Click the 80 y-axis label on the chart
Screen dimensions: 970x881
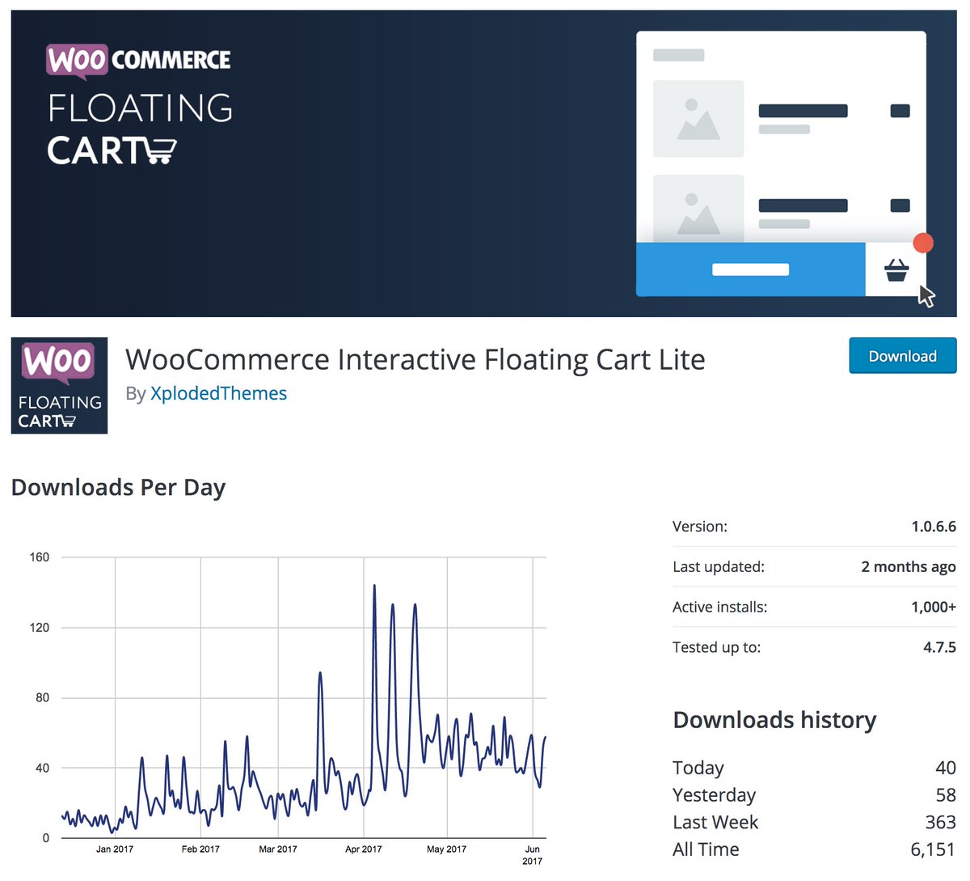point(43,697)
